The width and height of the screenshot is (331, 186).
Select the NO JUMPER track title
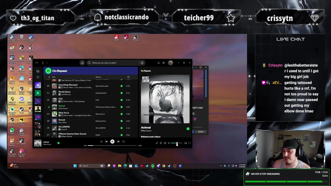coord(64,127)
